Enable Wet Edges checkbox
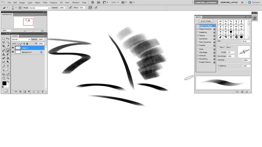Screen dimensions: 262x147 198,52
